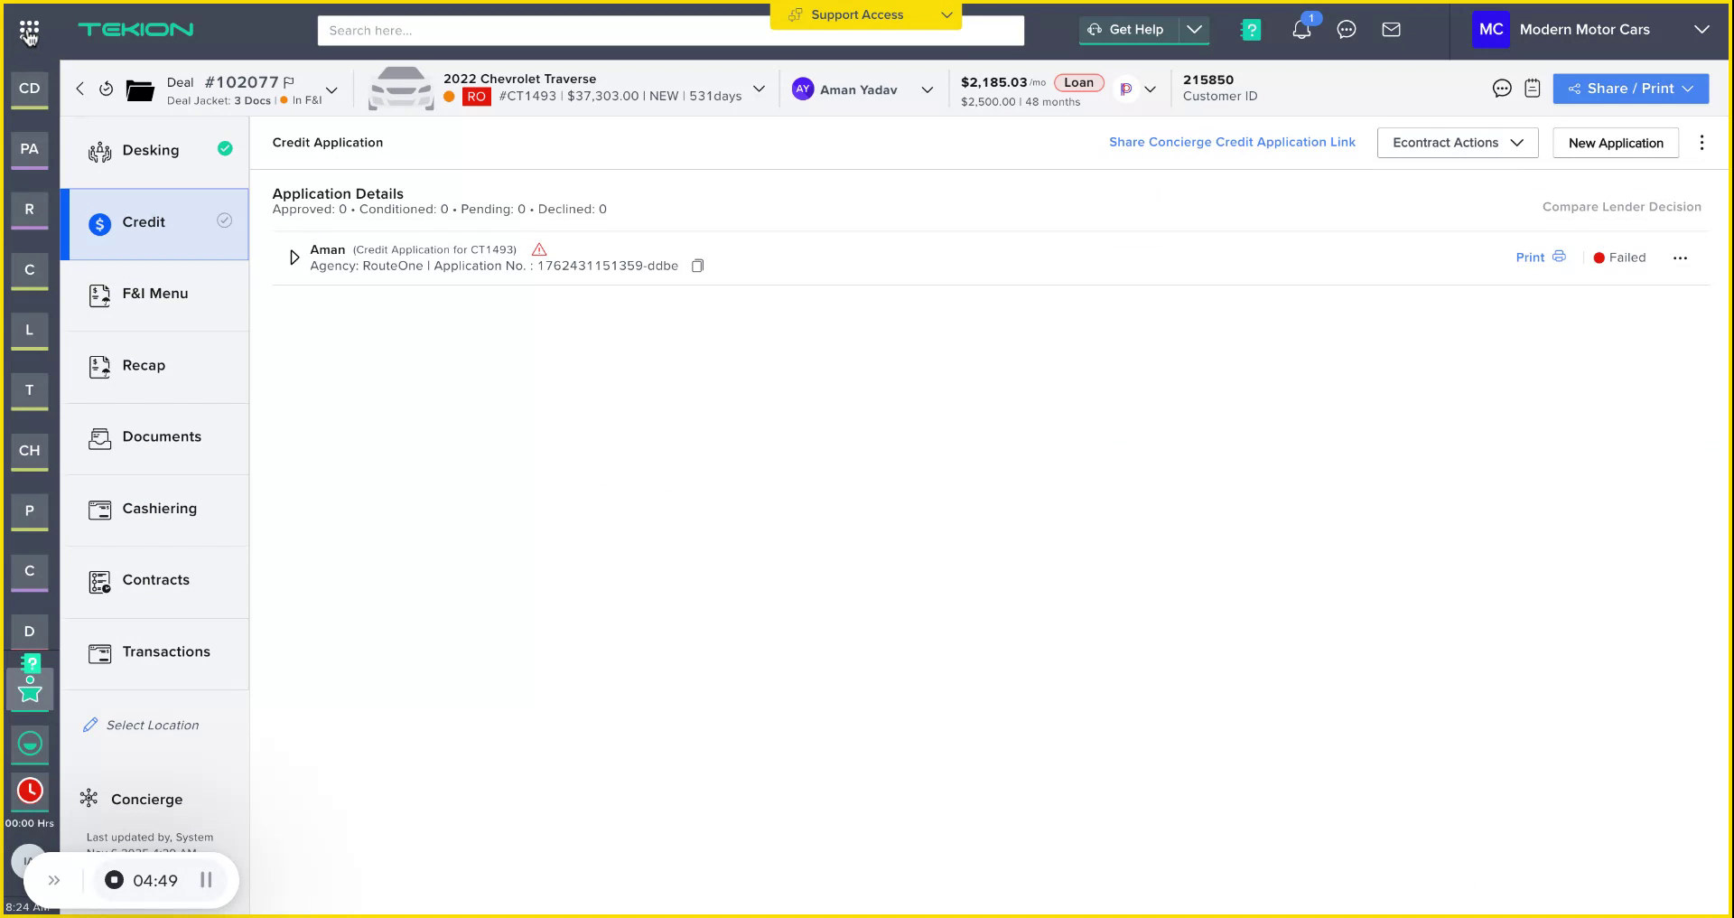The height and width of the screenshot is (918, 1734).
Task: Copy the RouteOne application number
Action: coord(697,266)
